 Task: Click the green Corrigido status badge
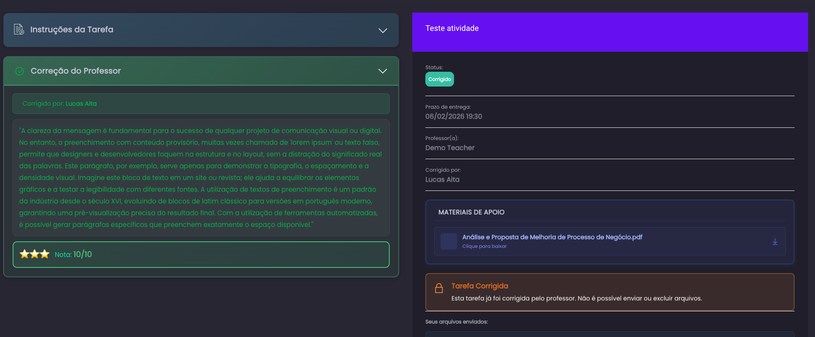(439, 79)
